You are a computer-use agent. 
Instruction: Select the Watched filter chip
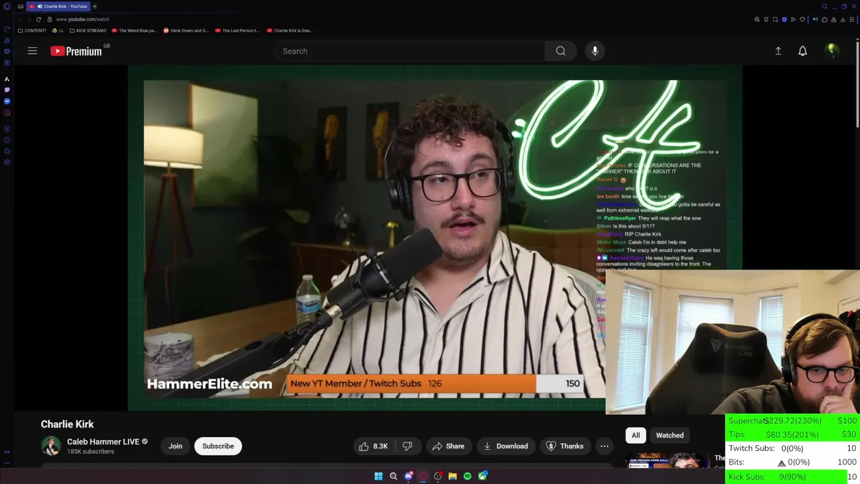pyautogui.click(x=670, y=436)
